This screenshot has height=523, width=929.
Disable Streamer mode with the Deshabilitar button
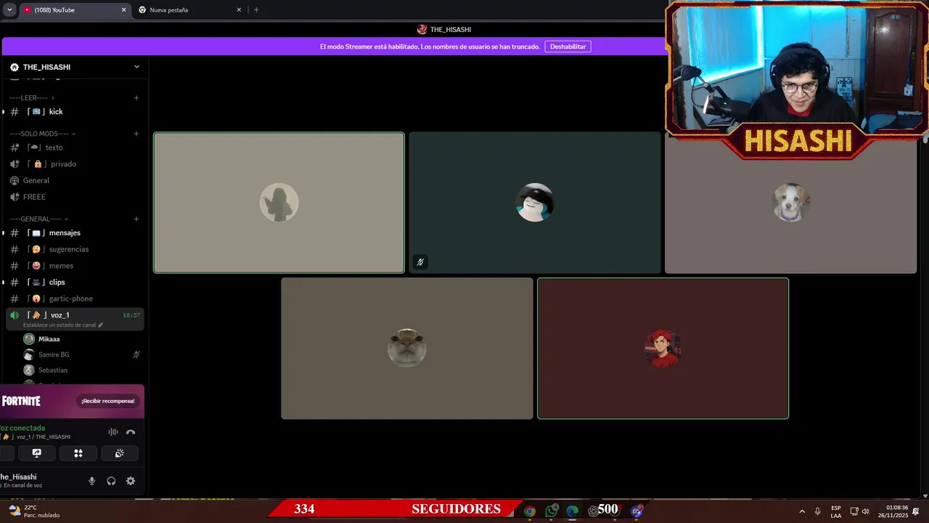tap(568, 46)
